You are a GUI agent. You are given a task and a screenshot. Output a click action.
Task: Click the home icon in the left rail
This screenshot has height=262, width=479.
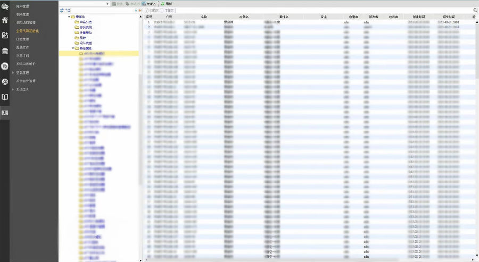pyautogui.click(x=5, y=20)
